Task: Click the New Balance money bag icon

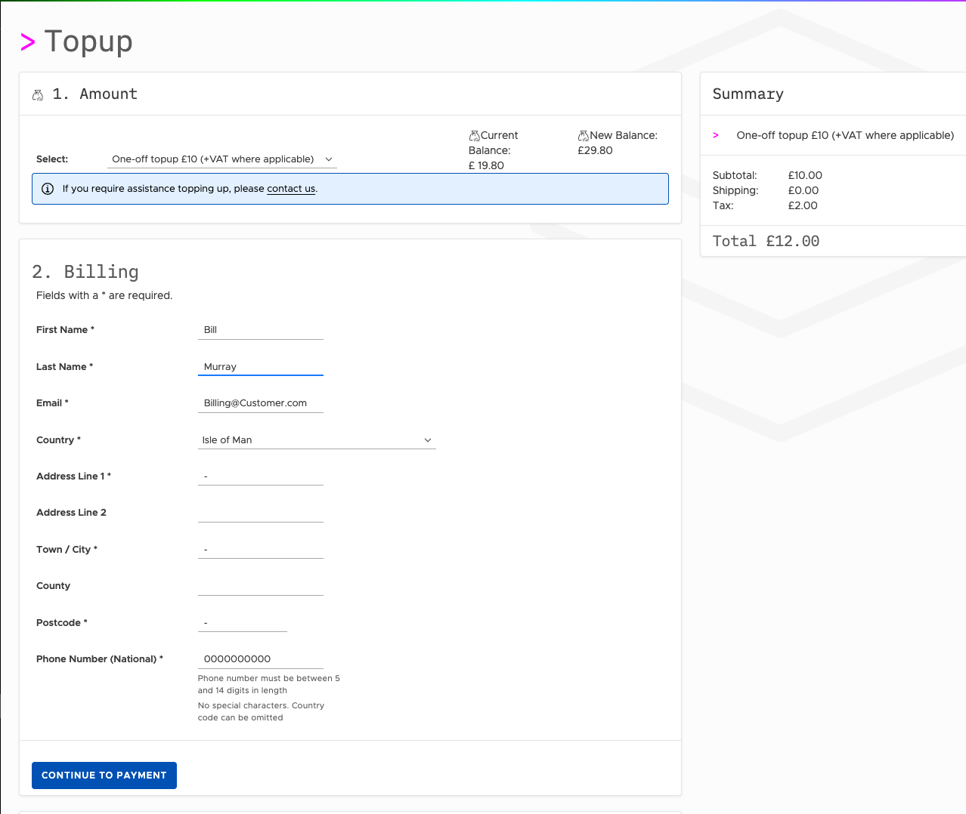Action: pyautogui.click(x=583, y=136)
